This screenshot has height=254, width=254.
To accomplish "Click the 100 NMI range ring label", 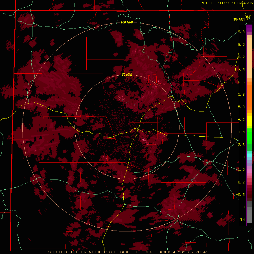I will pyautogui.click(x=127, y=22).
